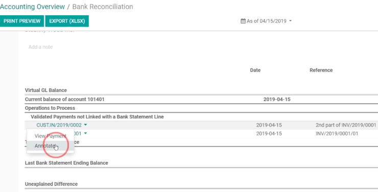The width and height of the screenshot is (378, 192).
Task: Expand the caret next to CUST.IN/2019/0002
Action: click(x=85, y=125)
